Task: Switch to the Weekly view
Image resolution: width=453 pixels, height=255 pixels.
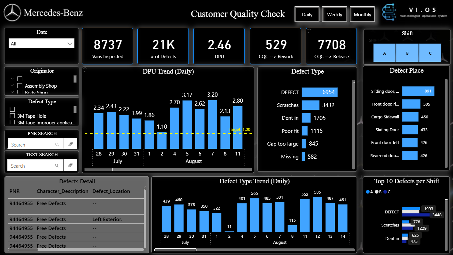Action: pyautogui.click(x=334, y=14)
